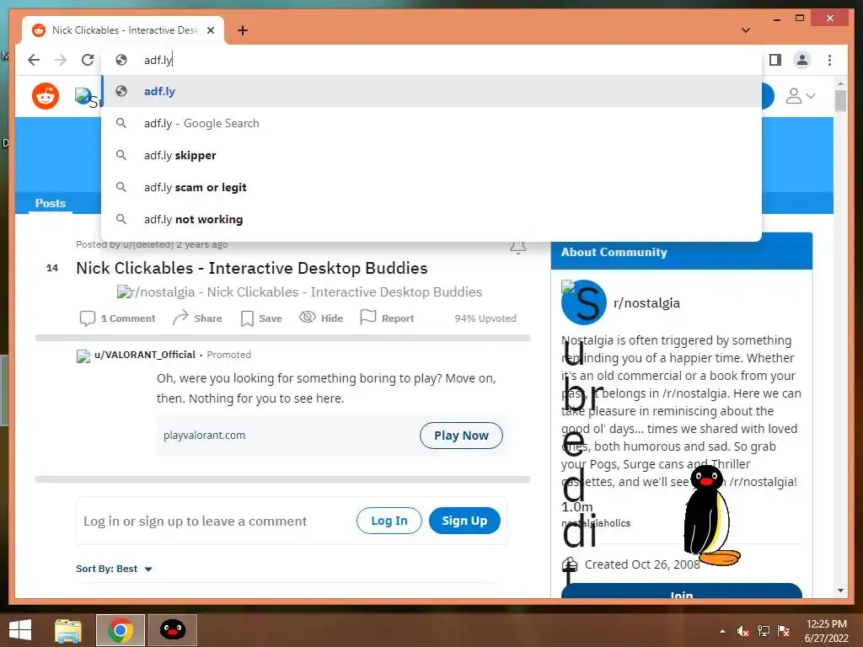Click the Pingu app taskbar icon

[172, 630]
